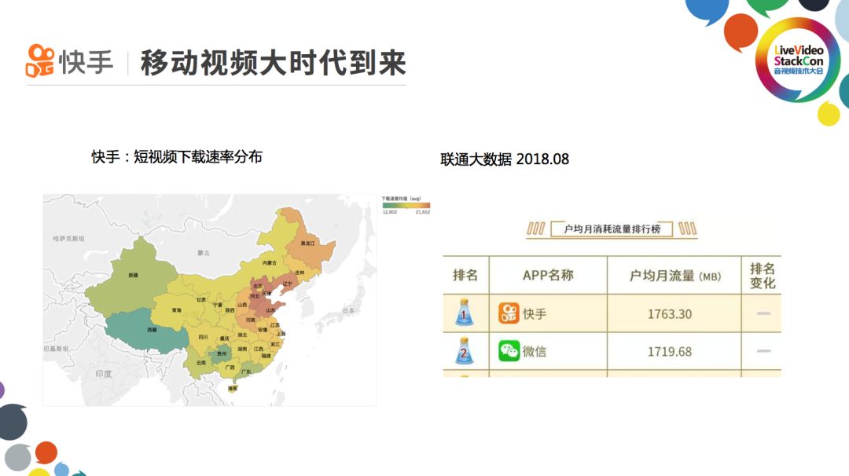This screenshot has height=476, width=849.
Task: Click the legend maximum value 21,652
Action: point(423,212)
